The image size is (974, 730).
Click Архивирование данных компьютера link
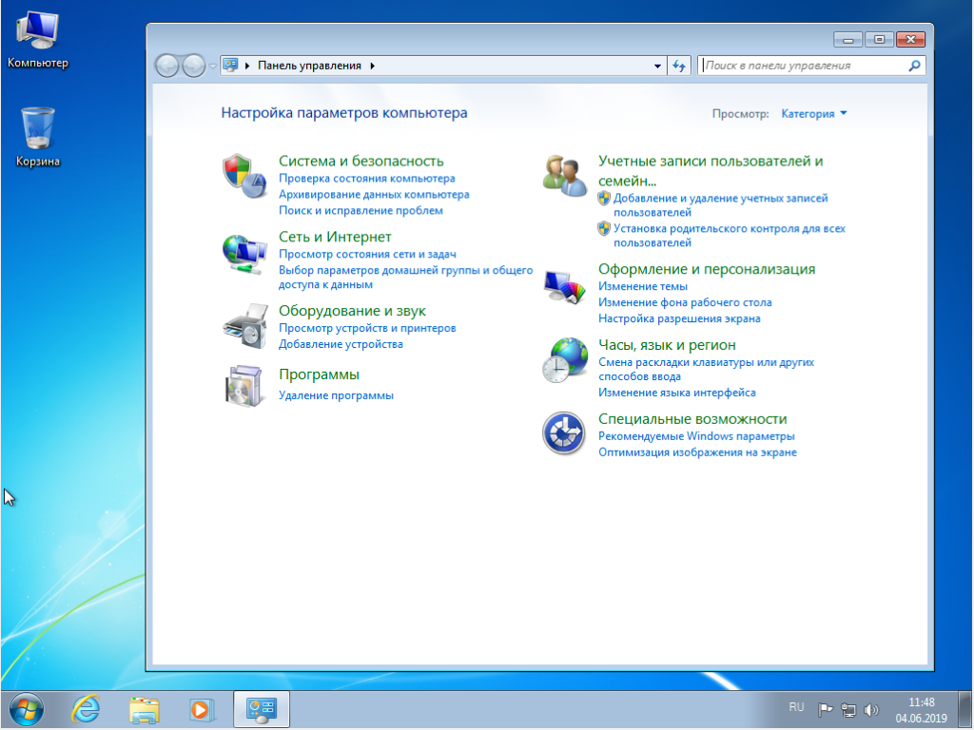[x=374, y=195]
